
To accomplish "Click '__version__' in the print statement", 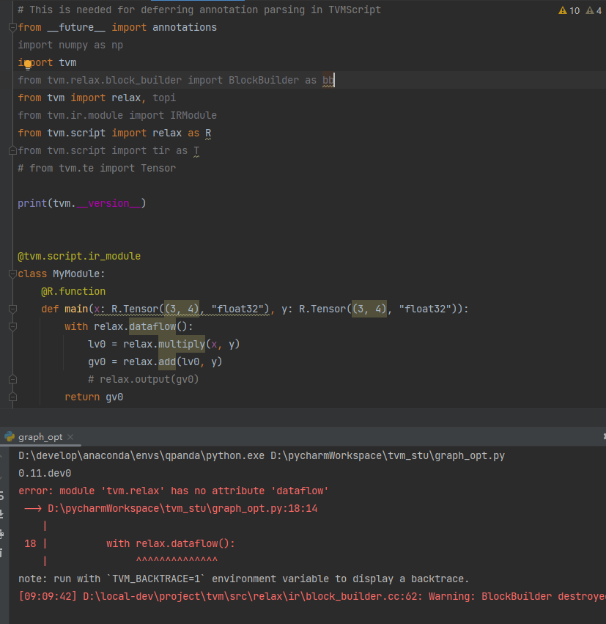I will (x=108, y=203).
